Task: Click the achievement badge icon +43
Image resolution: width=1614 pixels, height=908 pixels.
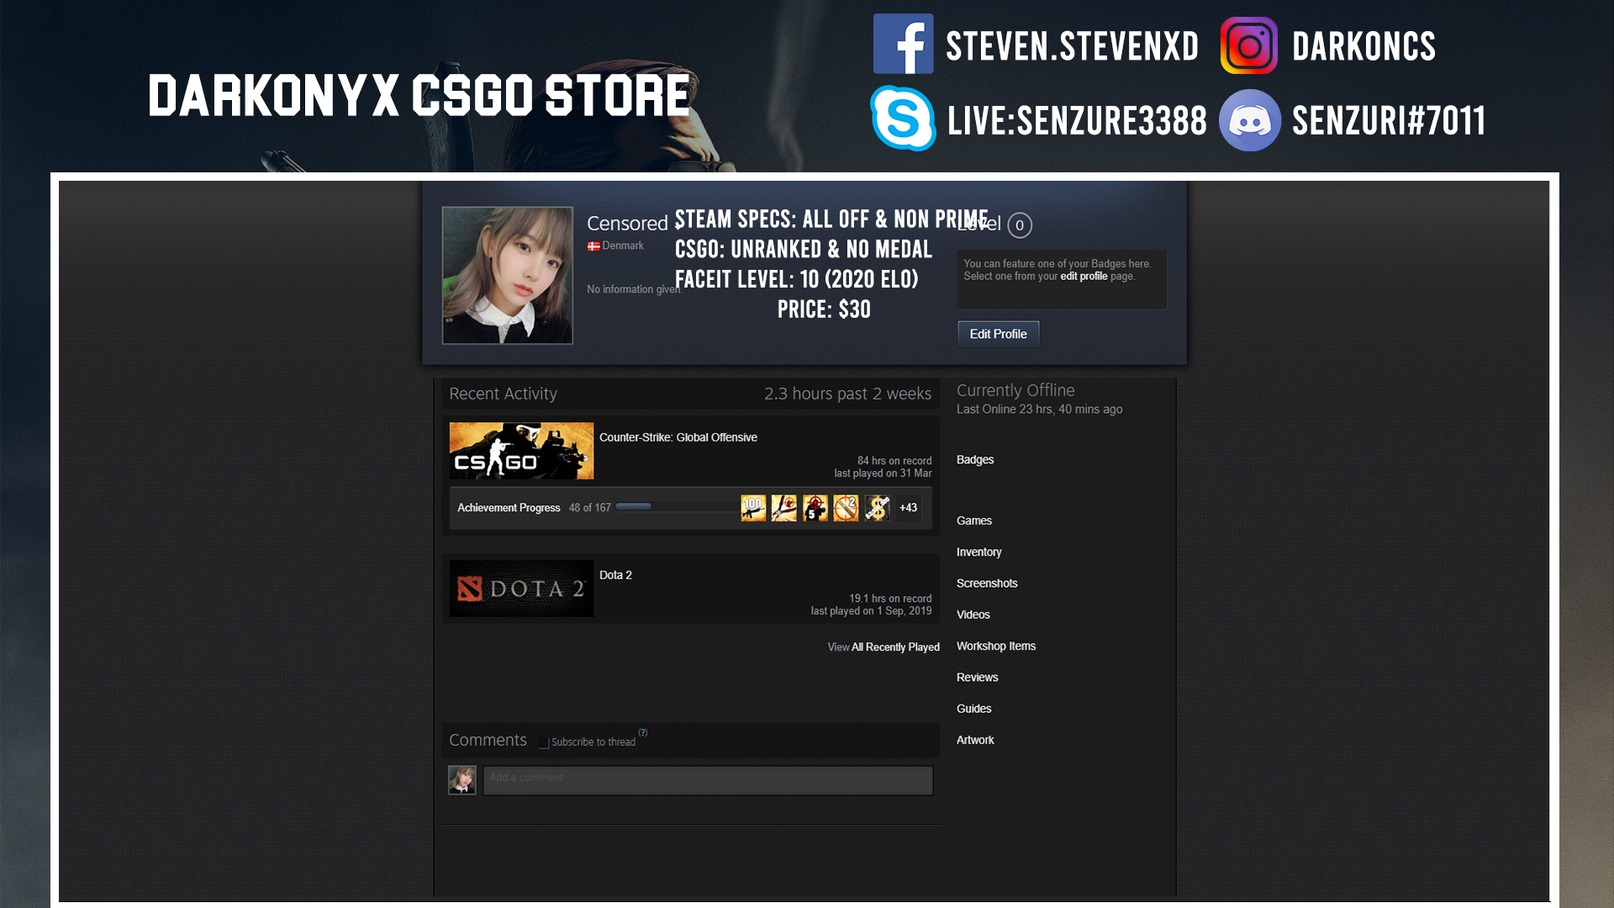Action: pos(908,508)
